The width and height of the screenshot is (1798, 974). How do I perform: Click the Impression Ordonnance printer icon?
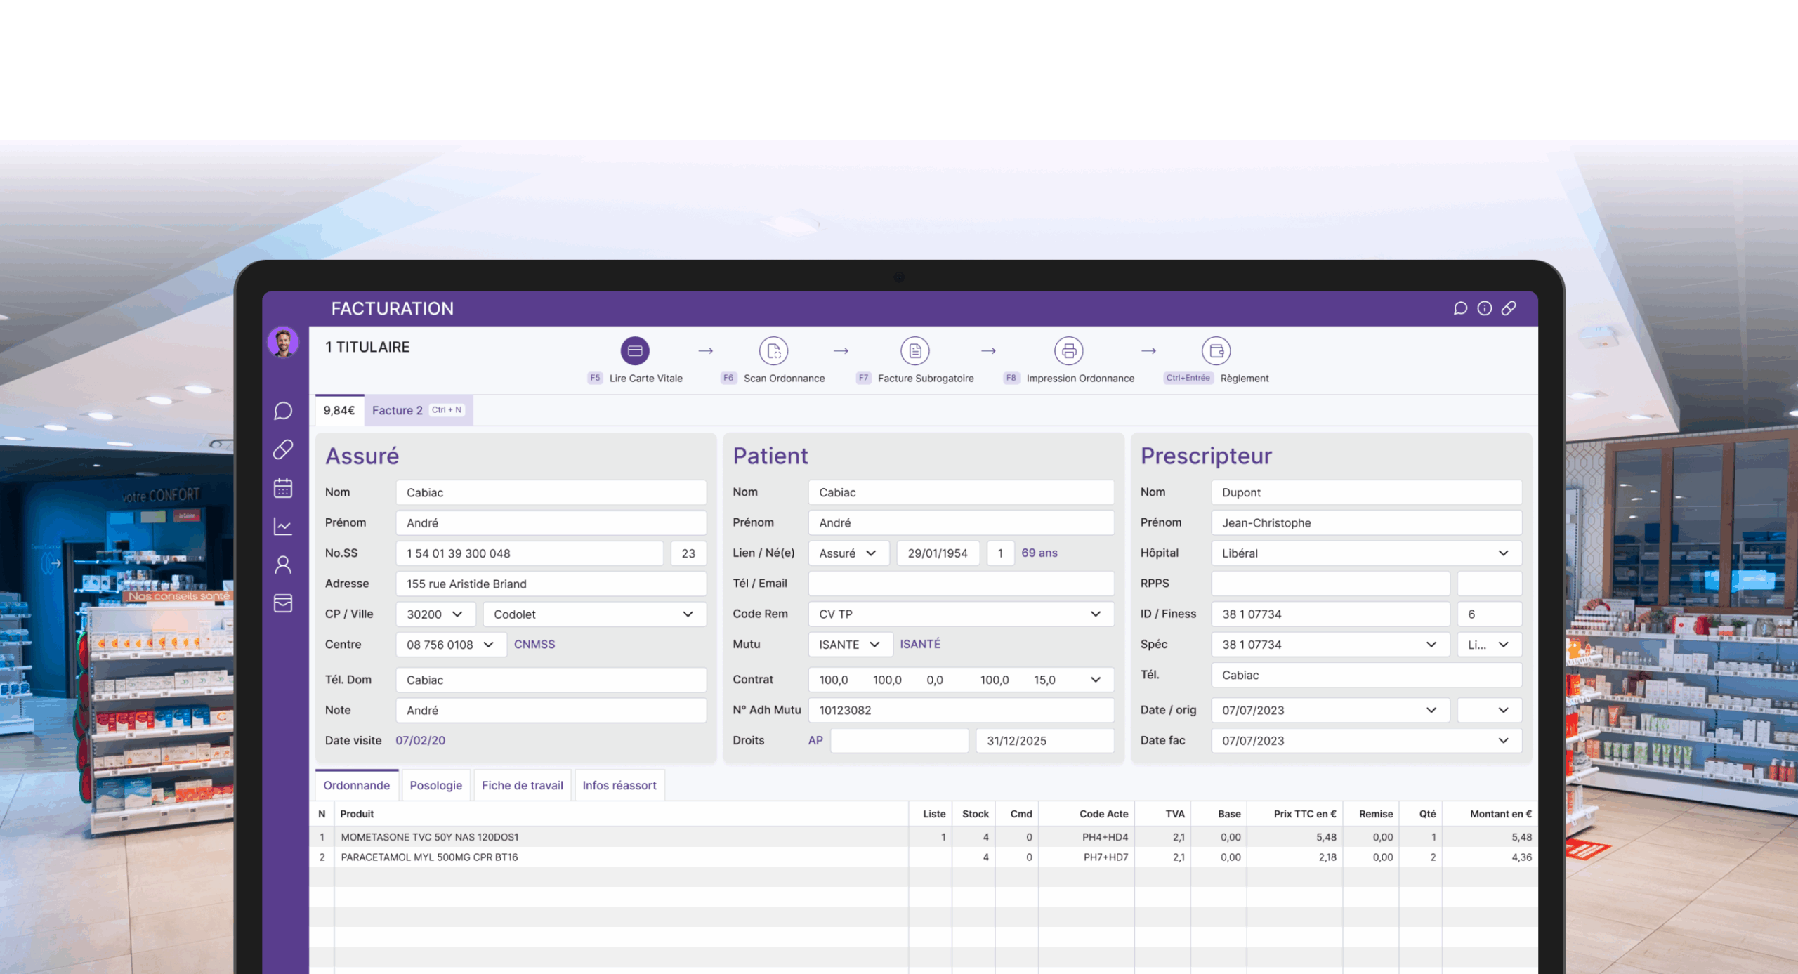[1068, 350]
